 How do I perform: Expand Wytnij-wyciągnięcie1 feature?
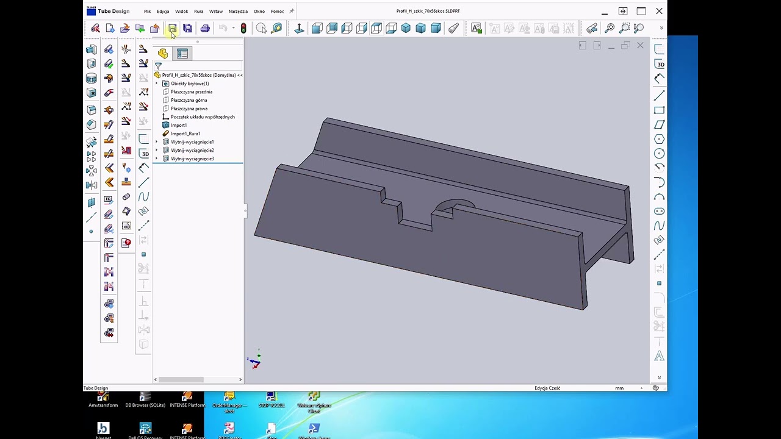point(157,142)
